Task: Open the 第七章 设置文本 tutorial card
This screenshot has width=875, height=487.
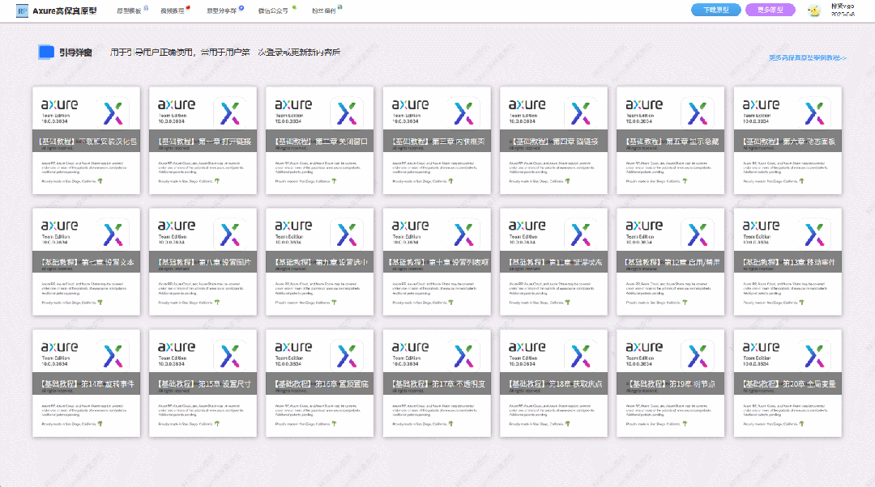Action: tap(86, 261)
